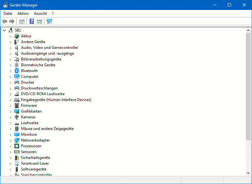Click the Mäuse und andere Zeigegeräte mouse icon

17,129
